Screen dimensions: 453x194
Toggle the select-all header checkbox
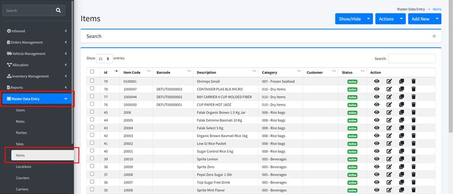coord(92,72)
